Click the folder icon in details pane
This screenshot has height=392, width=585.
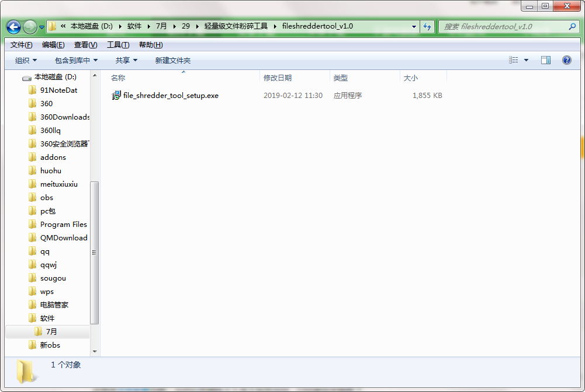pos(26,371)
